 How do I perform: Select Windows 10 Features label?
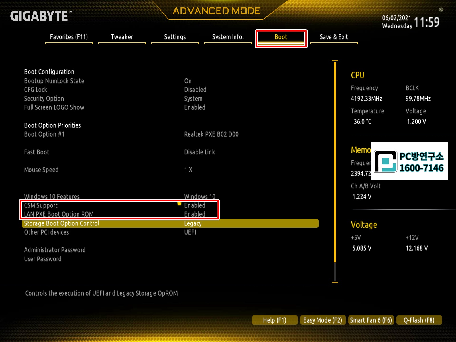pyautogui.click(x=52, y=196)
